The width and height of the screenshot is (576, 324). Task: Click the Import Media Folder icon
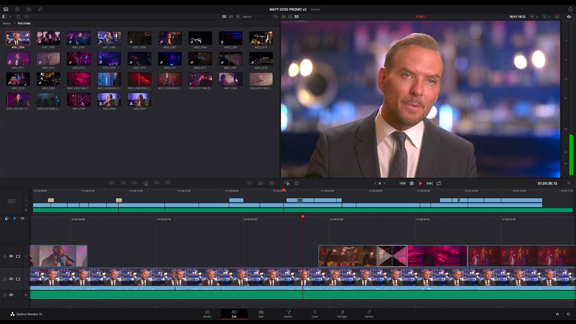point(18,9)
